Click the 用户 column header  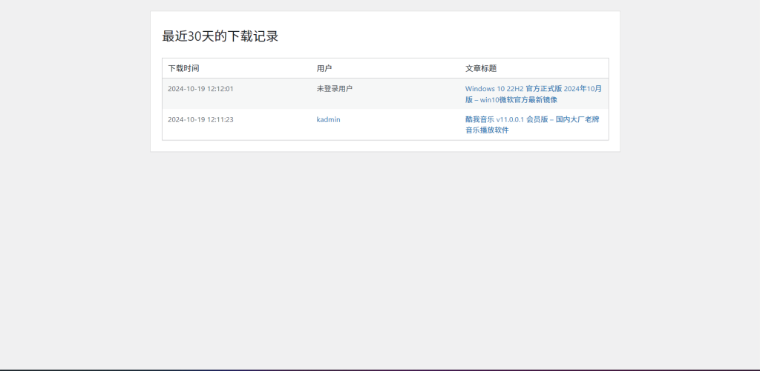point(324,68)
